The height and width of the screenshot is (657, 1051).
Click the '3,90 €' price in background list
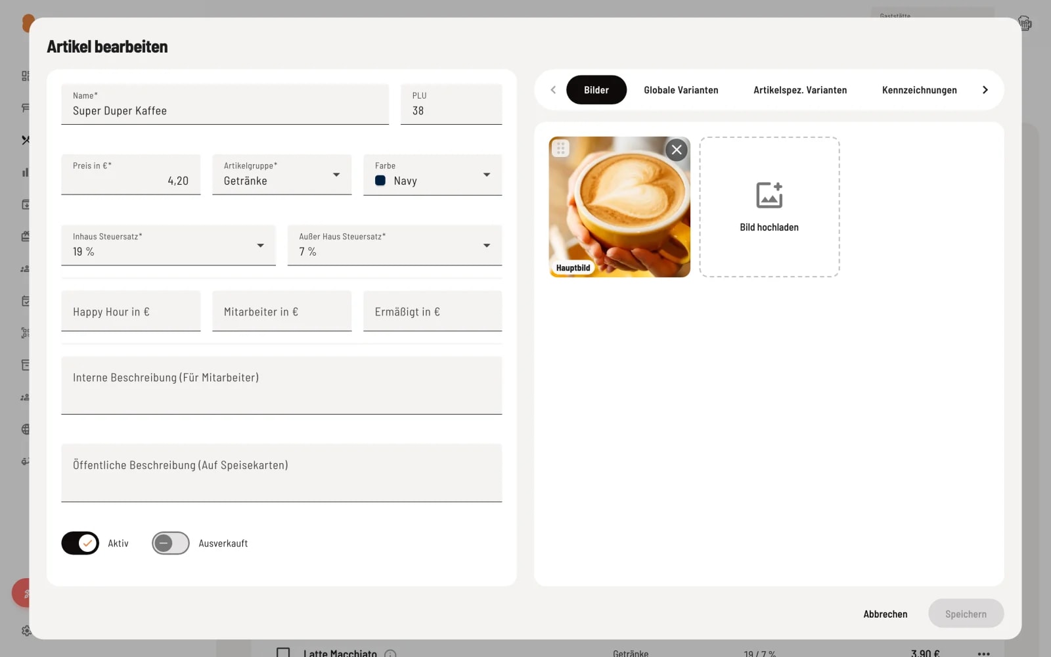click(925, 654)
